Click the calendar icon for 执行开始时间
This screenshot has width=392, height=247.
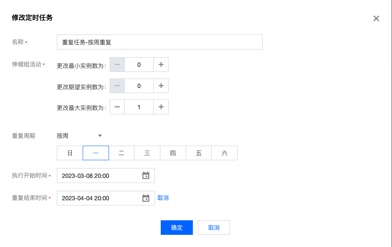pos(146,176)
